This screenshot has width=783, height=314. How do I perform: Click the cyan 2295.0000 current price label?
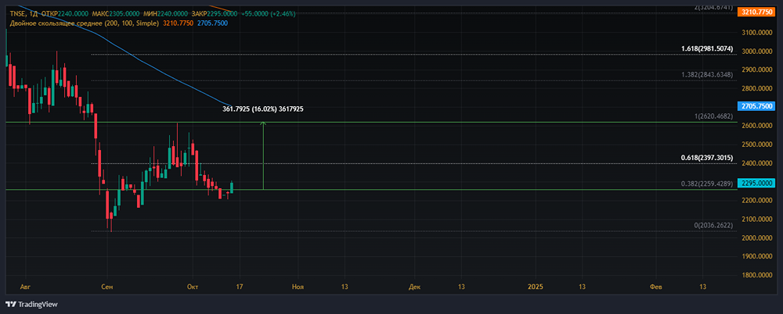pyautogui.click(x=756, y=183)
